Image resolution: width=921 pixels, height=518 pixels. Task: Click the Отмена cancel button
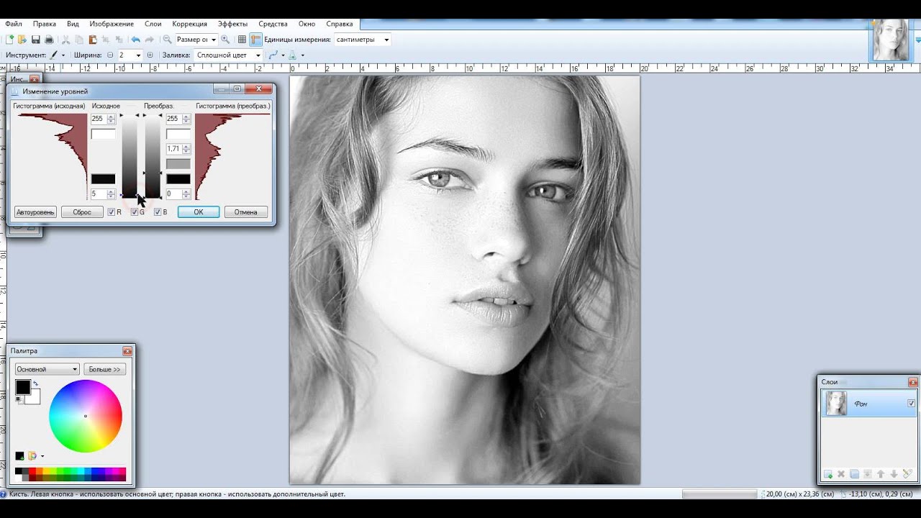(245, 212)
